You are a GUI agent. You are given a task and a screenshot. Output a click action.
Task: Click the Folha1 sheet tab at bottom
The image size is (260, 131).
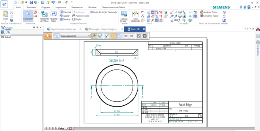tap(62, 128)
